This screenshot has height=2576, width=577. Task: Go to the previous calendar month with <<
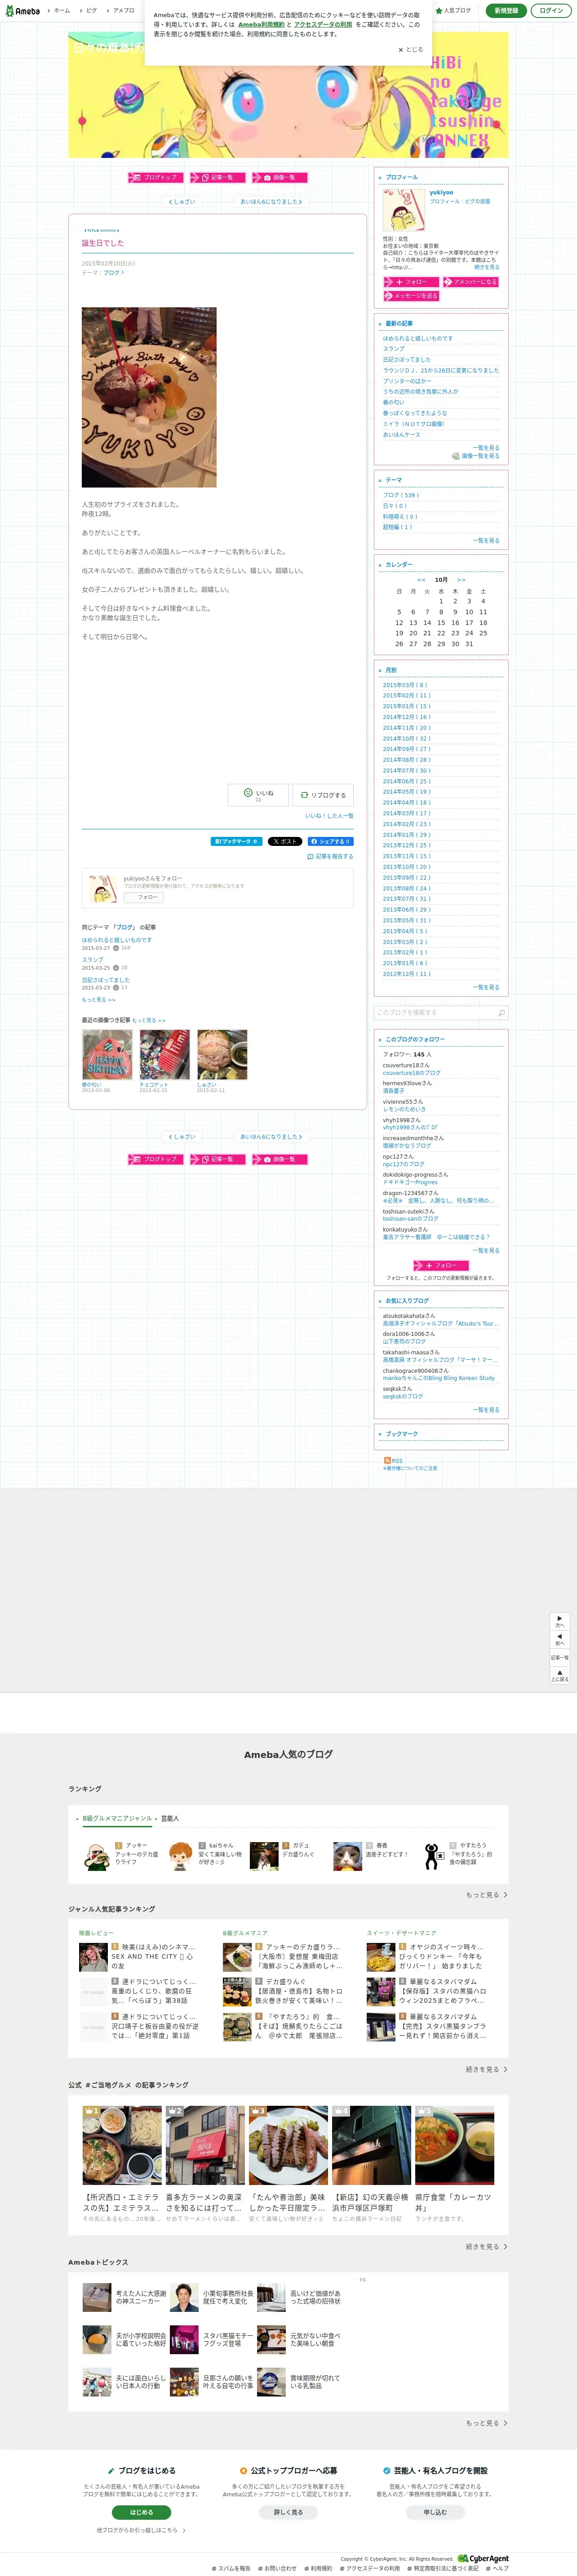[x=421, y=580]
